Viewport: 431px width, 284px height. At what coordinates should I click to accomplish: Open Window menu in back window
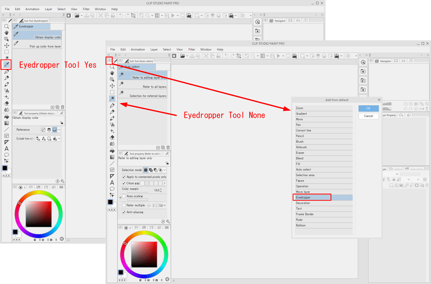100,9
